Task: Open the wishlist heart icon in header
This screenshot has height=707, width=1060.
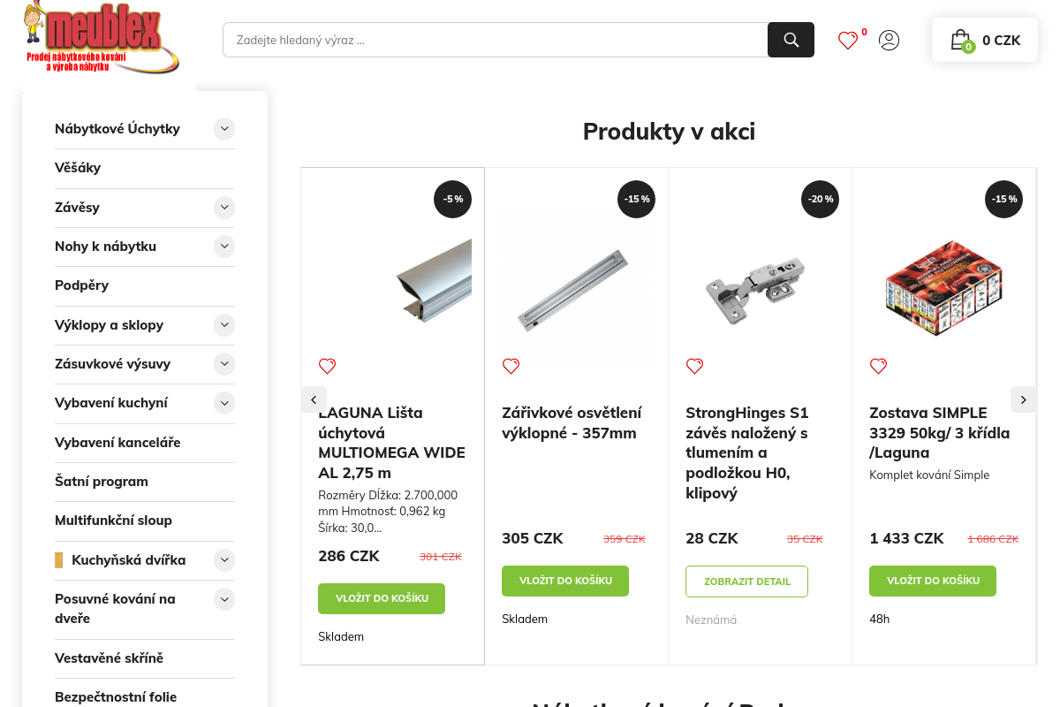Action: 848,40
